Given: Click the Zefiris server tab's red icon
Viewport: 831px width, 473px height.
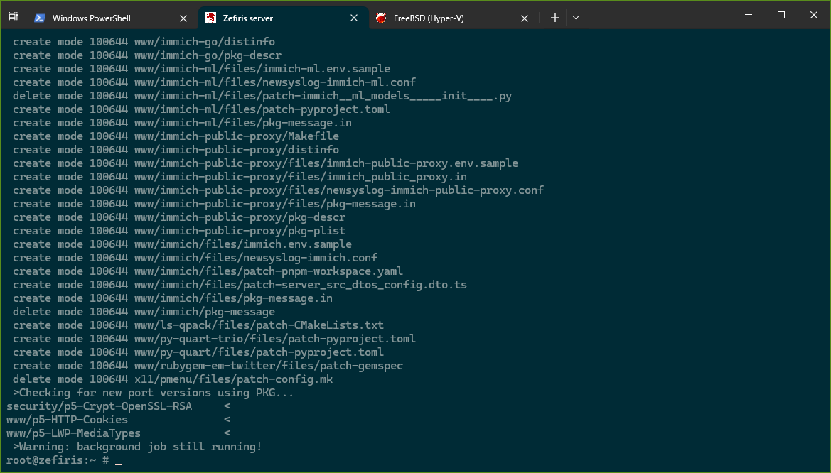Looking at the screenshot, I should (210, 18).
